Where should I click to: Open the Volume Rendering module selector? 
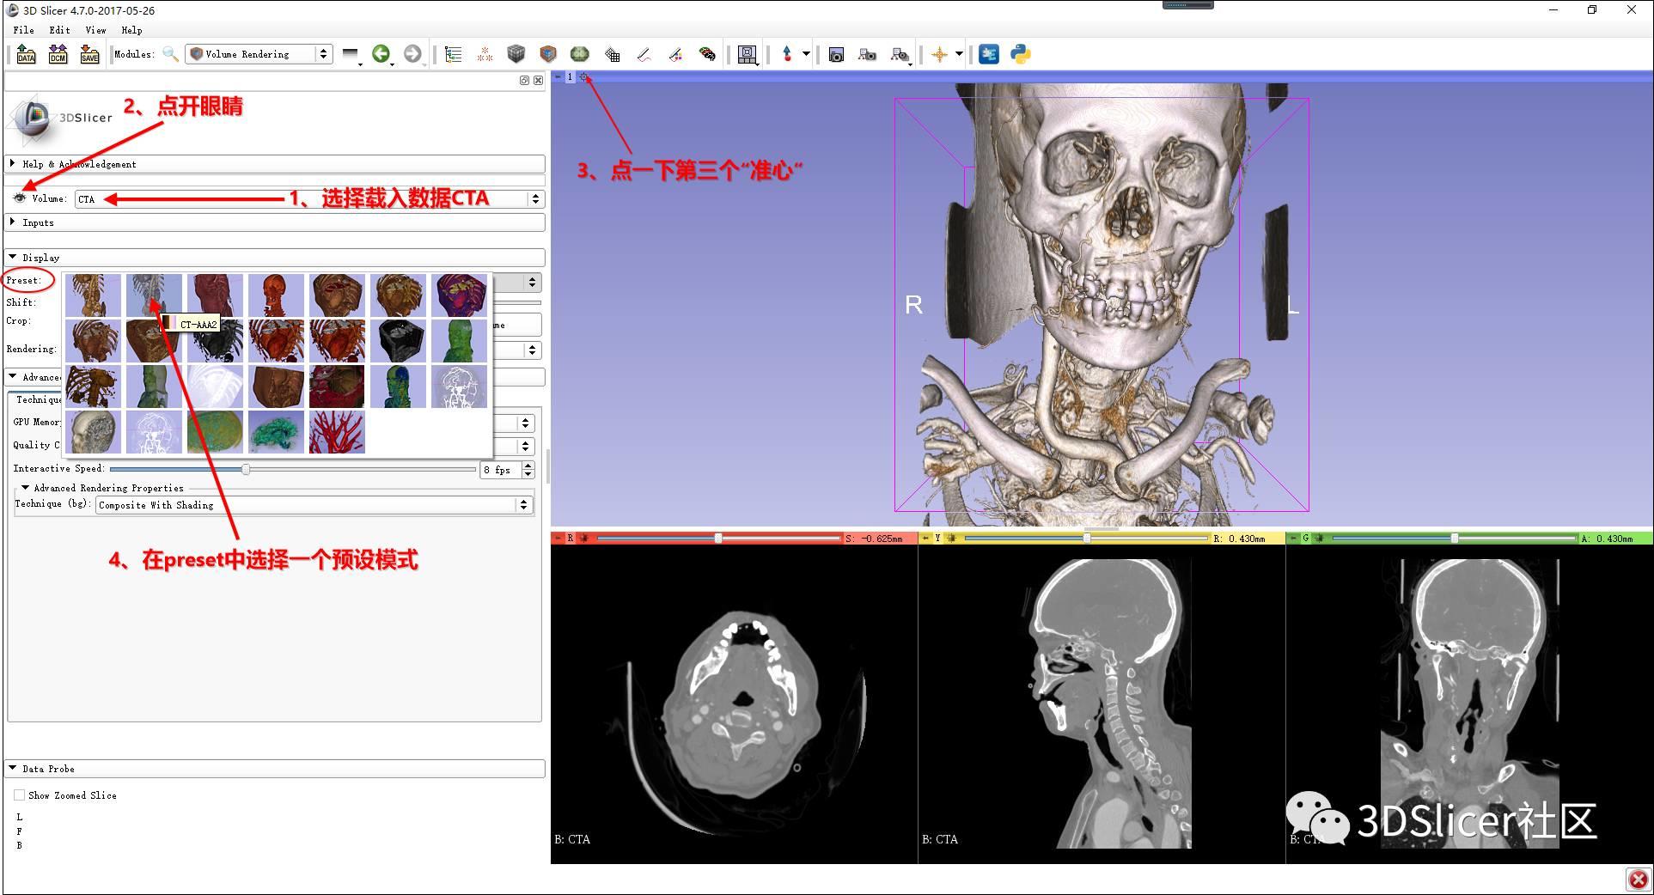pos(259,54)
